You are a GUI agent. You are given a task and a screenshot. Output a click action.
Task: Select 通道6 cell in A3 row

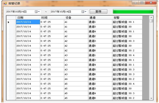point(100,74)
